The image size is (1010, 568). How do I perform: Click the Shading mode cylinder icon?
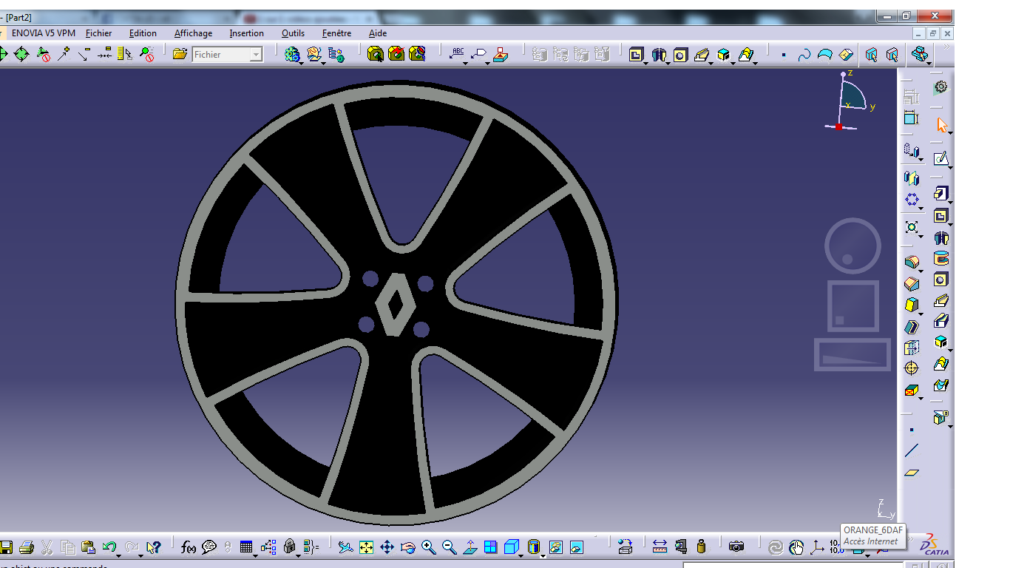pyautogui.click(x=534, y=547)
